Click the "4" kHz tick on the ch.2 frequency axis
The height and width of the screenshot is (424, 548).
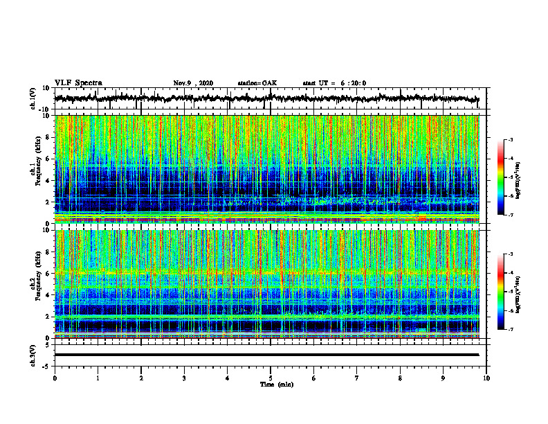click(x=48, y=295)
